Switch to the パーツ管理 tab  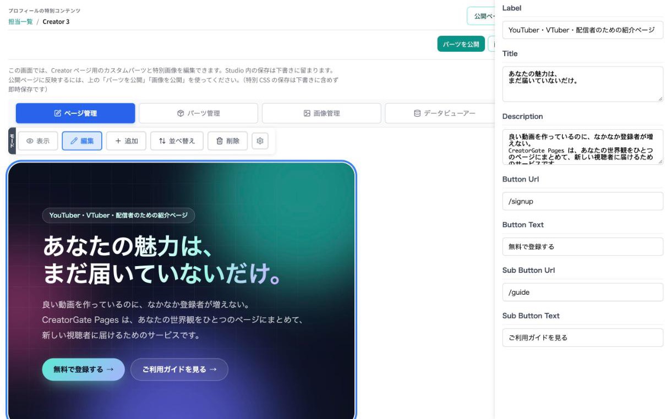[x=198, y=113]
